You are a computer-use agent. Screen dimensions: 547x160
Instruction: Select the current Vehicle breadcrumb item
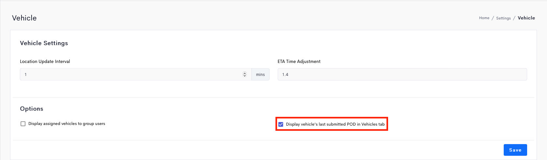(x=526, y=18)
